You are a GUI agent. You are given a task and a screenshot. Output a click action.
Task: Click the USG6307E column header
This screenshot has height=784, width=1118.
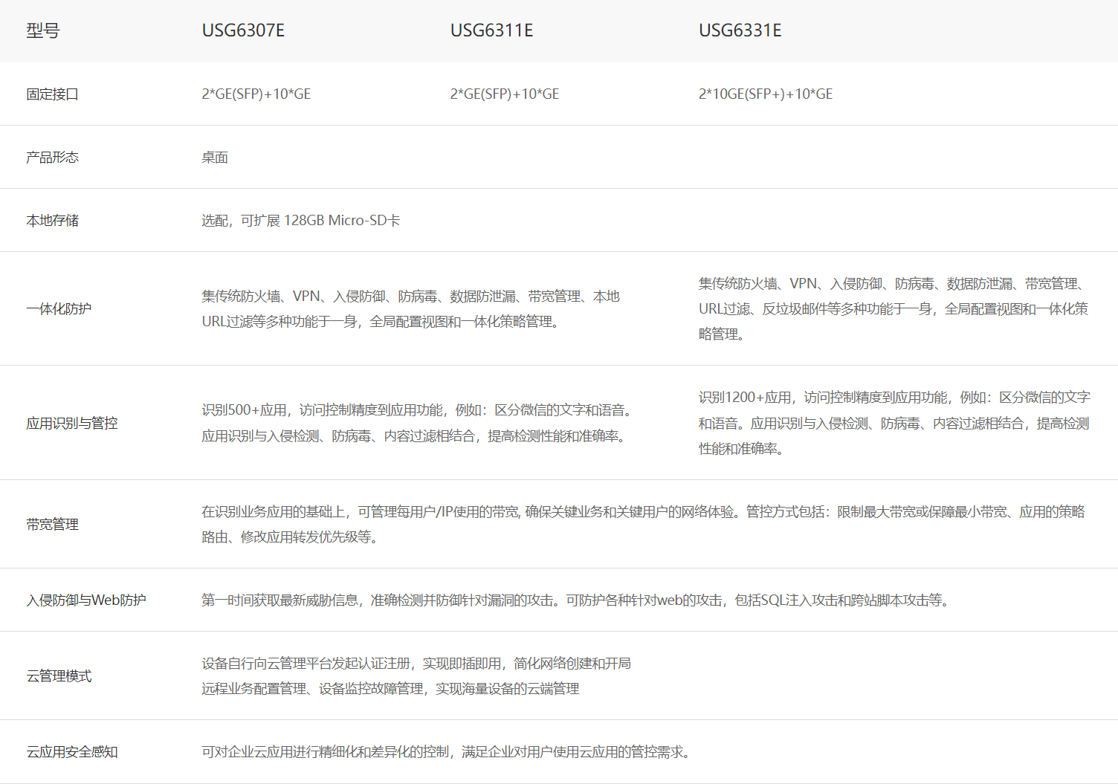[243, 30]
